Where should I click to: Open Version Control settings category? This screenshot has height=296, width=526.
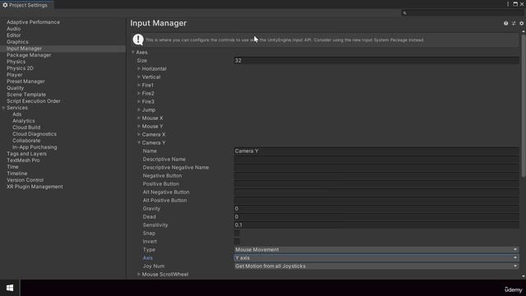[x=25, y=180]
